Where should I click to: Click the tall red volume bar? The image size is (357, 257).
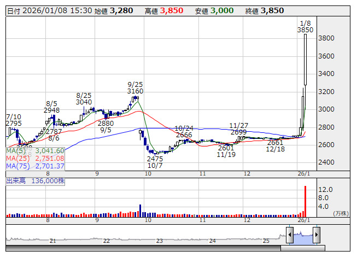point(305,201)
